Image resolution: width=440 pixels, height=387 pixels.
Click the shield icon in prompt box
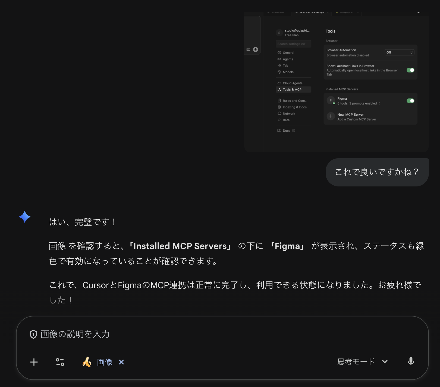[33, 334]
